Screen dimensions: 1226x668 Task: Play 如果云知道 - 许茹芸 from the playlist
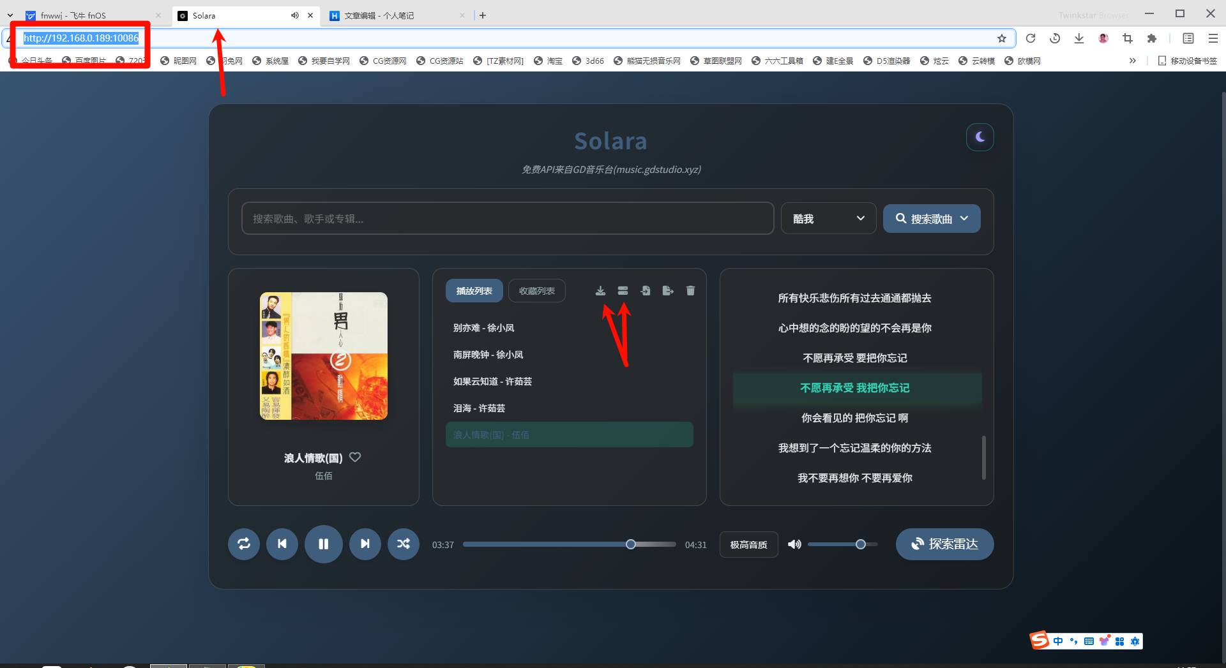click(570, 382)
